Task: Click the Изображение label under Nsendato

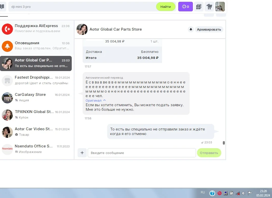Action: tap(28, 152)
